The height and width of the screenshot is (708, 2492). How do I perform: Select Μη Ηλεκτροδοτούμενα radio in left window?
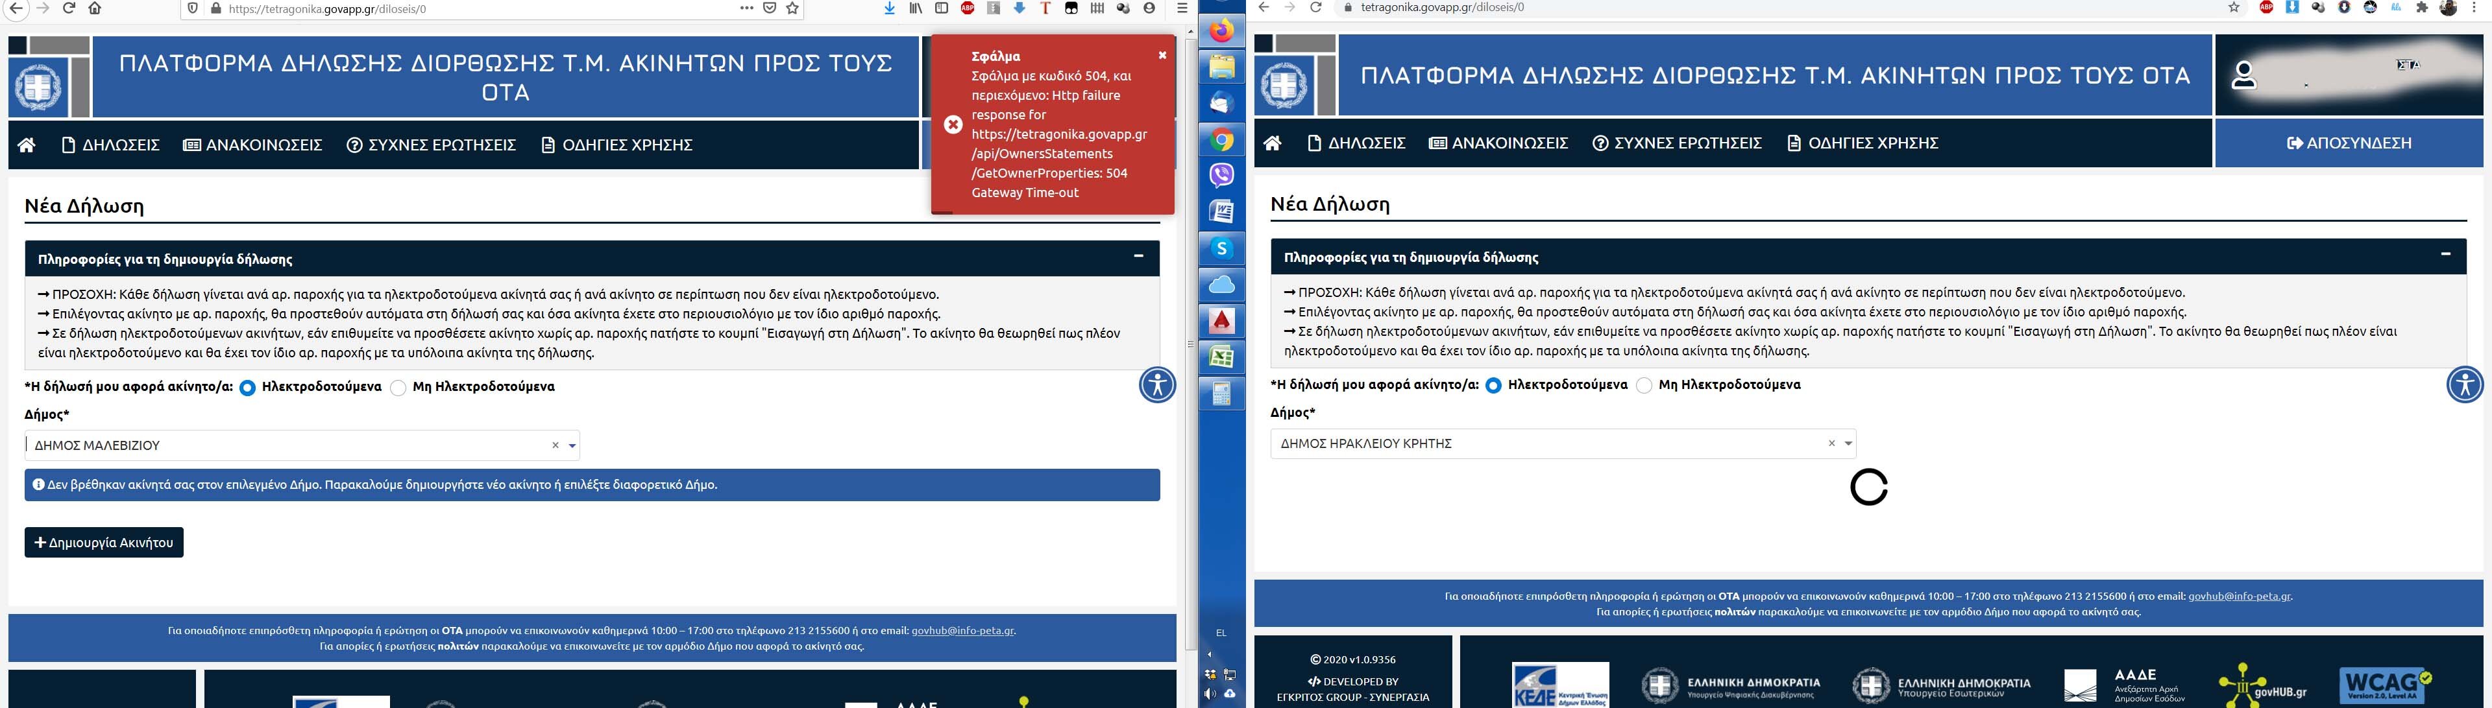point(398,387)
